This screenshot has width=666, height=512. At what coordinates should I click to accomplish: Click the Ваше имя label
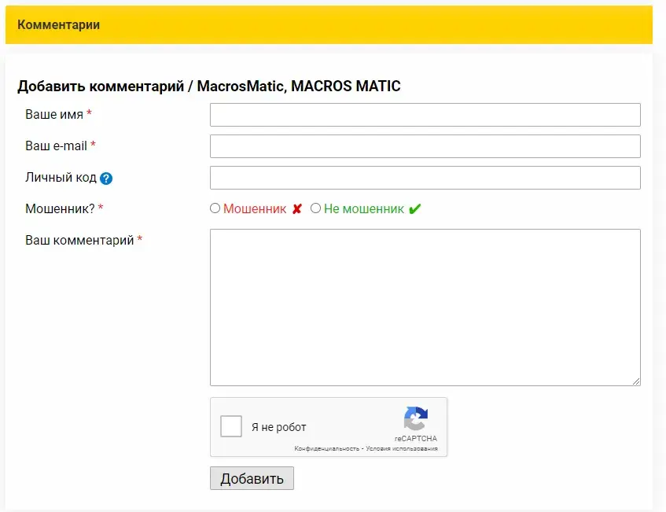point(54,114)
